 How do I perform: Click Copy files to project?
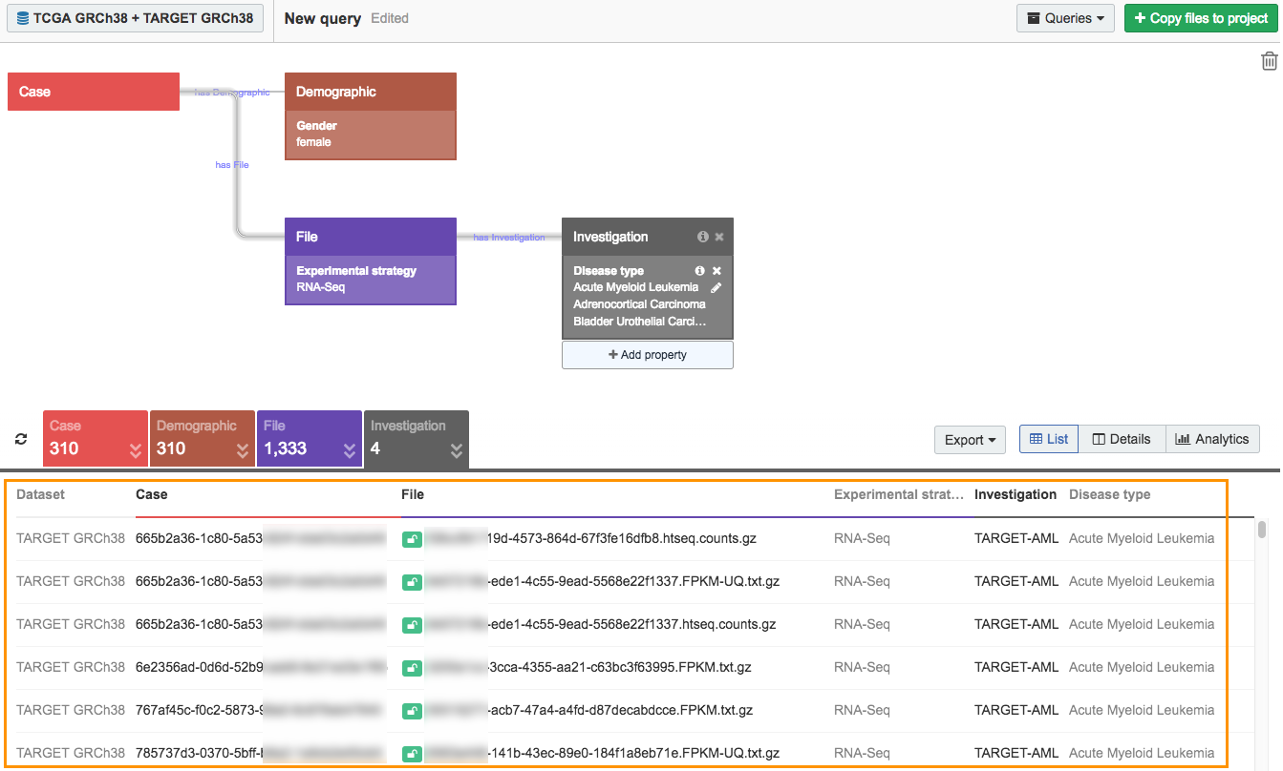(1201, 18)
